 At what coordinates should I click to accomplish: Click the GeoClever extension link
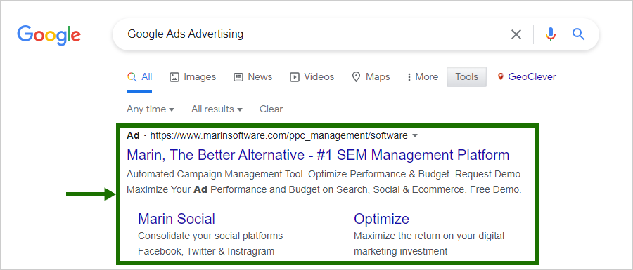tap(527, 77)
